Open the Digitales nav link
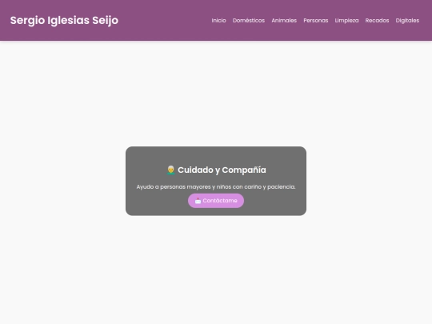Image resolution: width=432 pixels, height=324 pixels. click(x=407, y=20)
